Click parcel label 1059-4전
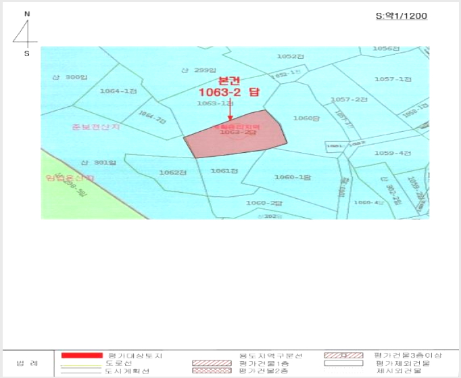The height and width of the screenshot is (378, 461). [393, 153]
